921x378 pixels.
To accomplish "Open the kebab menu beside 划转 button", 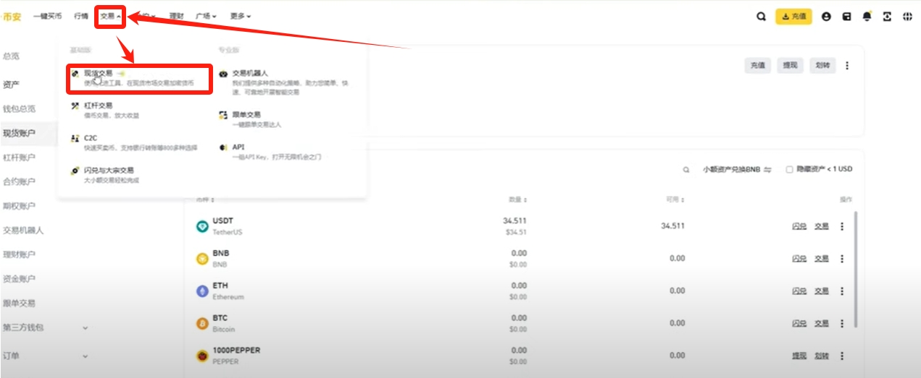I will [847, 65].
